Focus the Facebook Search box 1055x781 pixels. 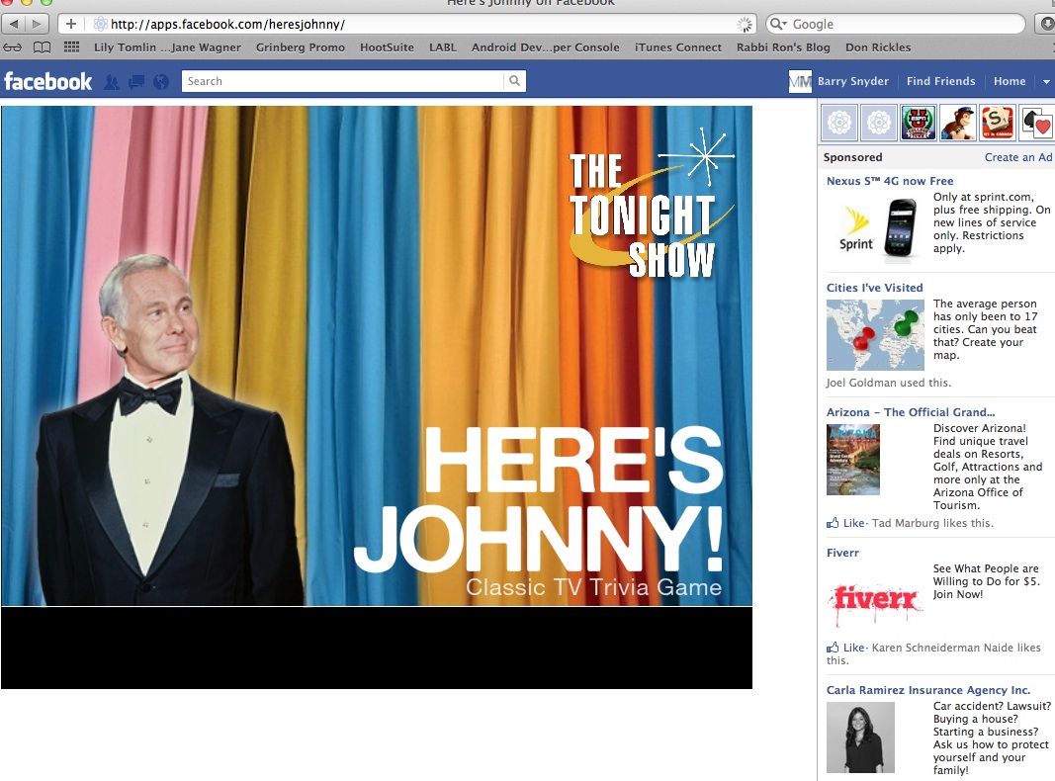[343, 81]
